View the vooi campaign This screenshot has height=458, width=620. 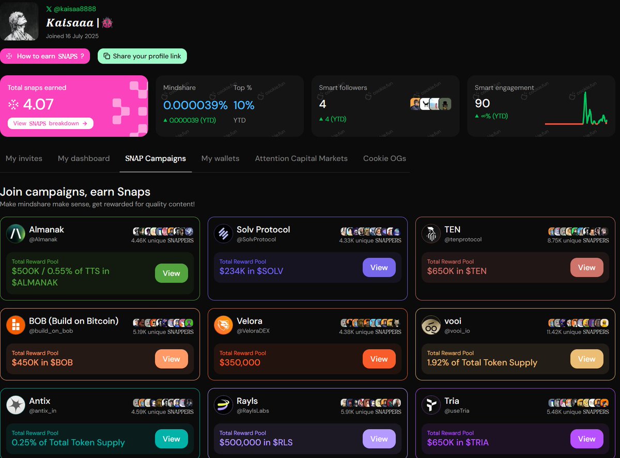[586, 359]
